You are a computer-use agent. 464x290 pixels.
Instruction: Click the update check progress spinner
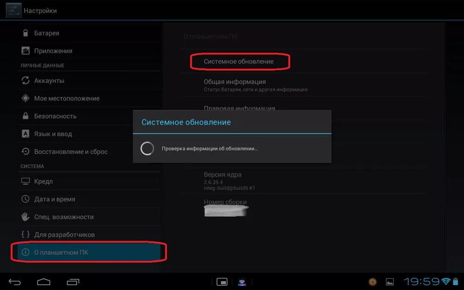[x=148, y=148]
